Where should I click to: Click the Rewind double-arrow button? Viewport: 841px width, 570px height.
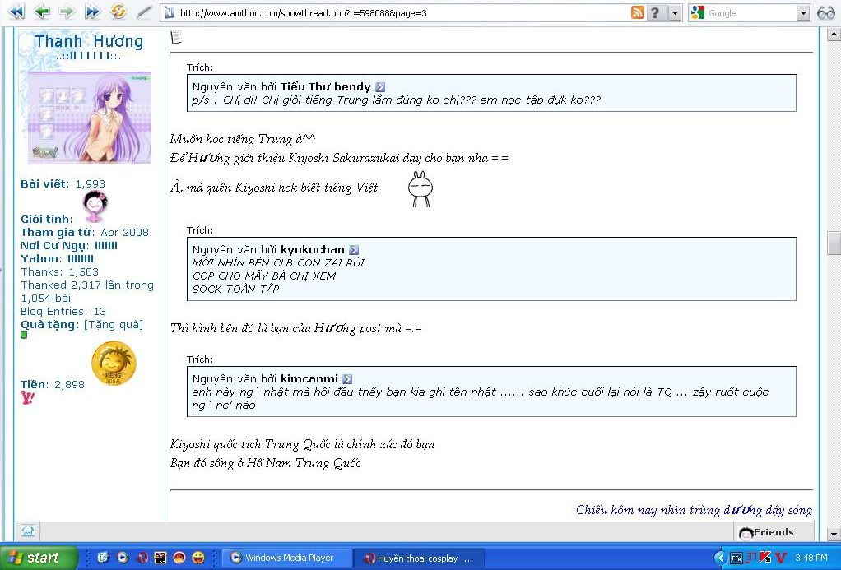click(16, 12)
